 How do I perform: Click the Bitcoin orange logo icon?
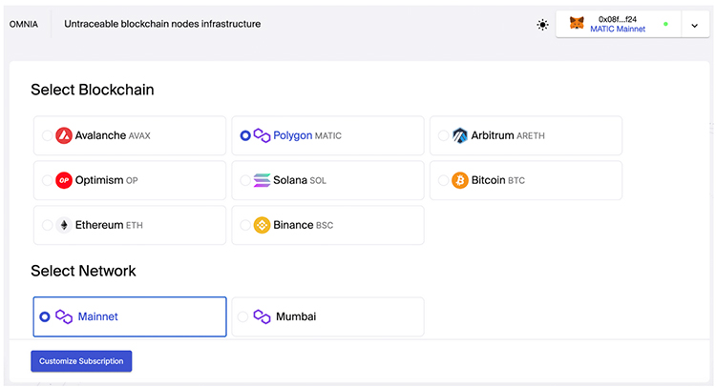[460, 180]
